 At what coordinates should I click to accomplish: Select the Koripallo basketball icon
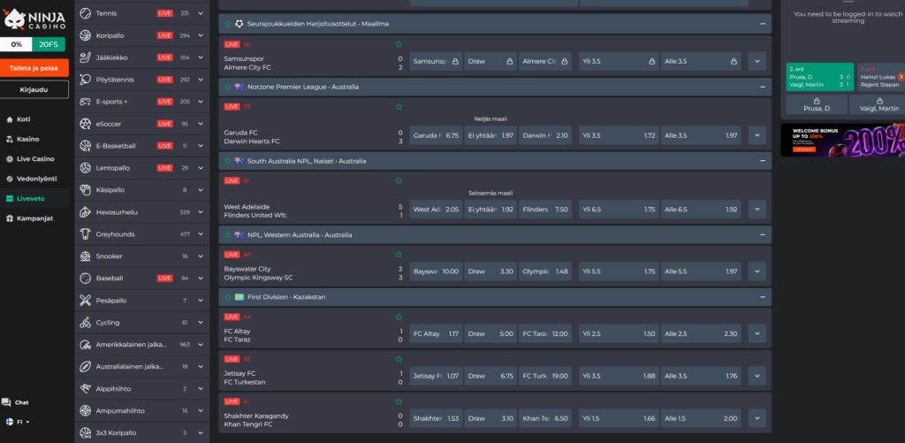coord(86,35)
